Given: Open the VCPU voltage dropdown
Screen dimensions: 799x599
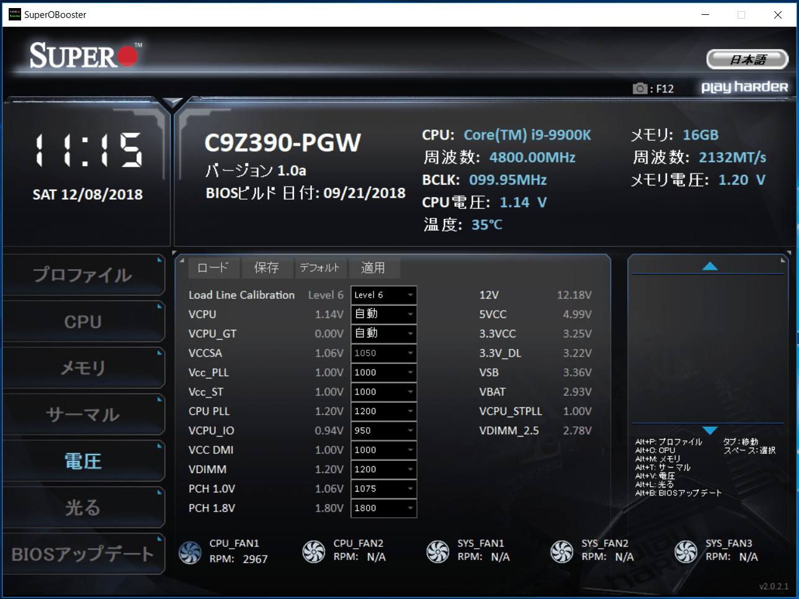Looking at the screenshot, I should coord(383,314).
